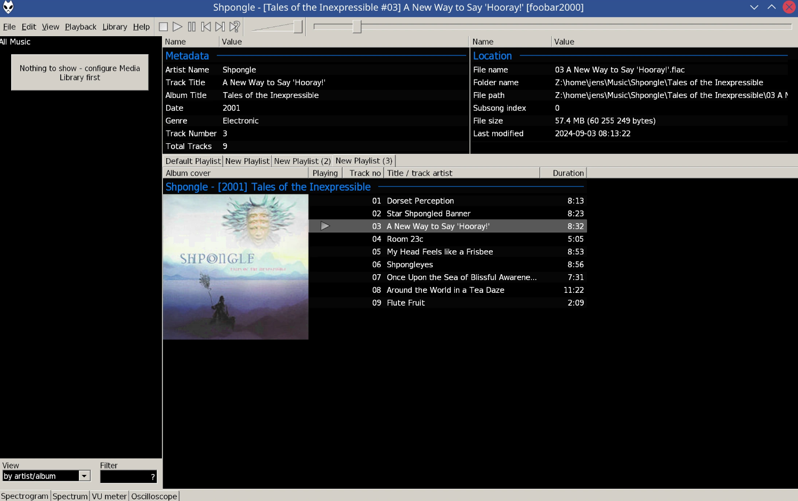Open the Spectrum tab
This screenshot has width=798, height=501.
point(70,496)
